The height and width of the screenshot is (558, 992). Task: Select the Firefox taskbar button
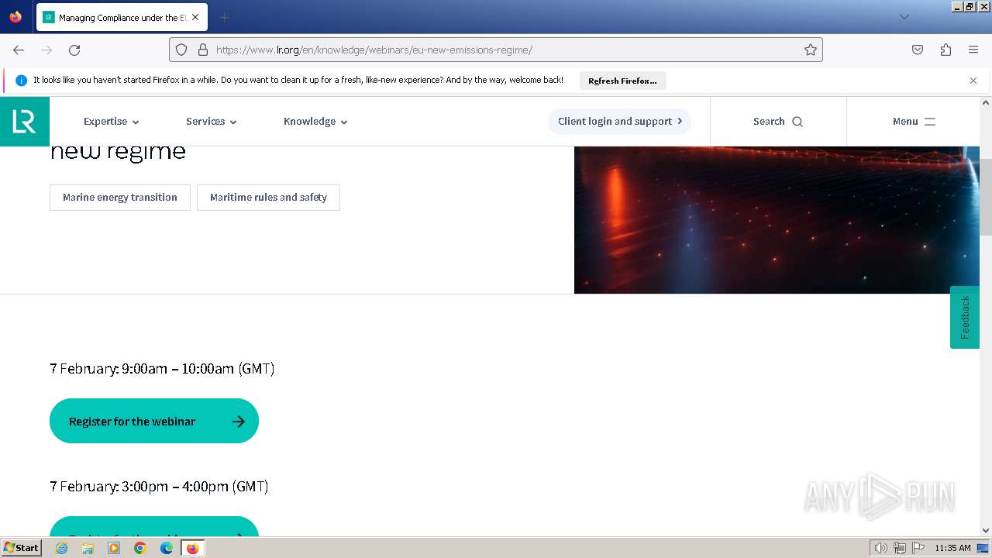(x=192, y=548)
